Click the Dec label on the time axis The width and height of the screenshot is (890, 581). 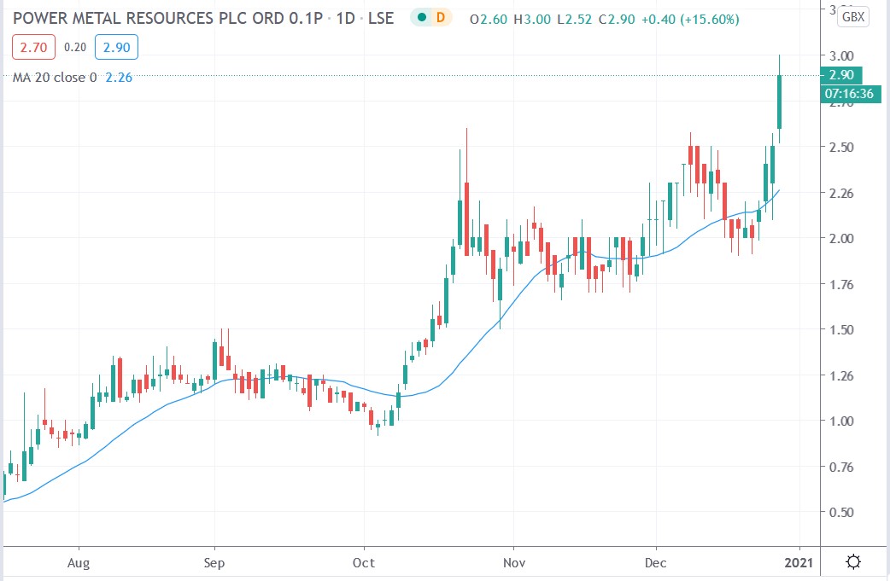pyautogui.click(x=656, y=563)
